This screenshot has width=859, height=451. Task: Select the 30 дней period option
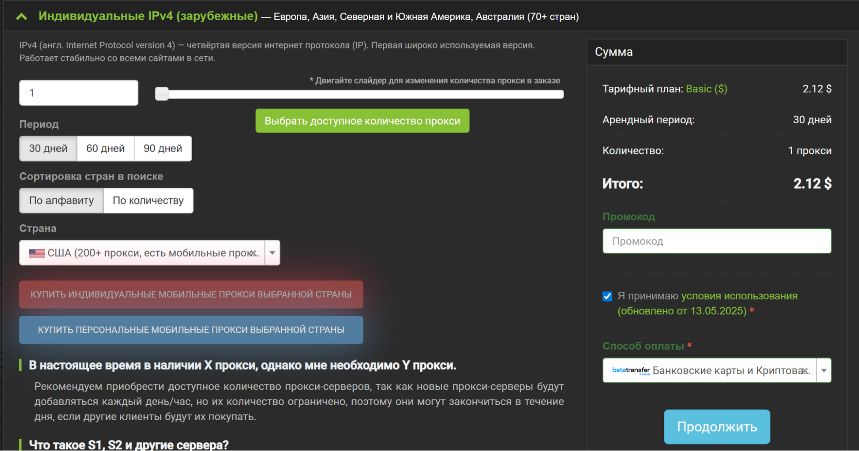(48, 148)
